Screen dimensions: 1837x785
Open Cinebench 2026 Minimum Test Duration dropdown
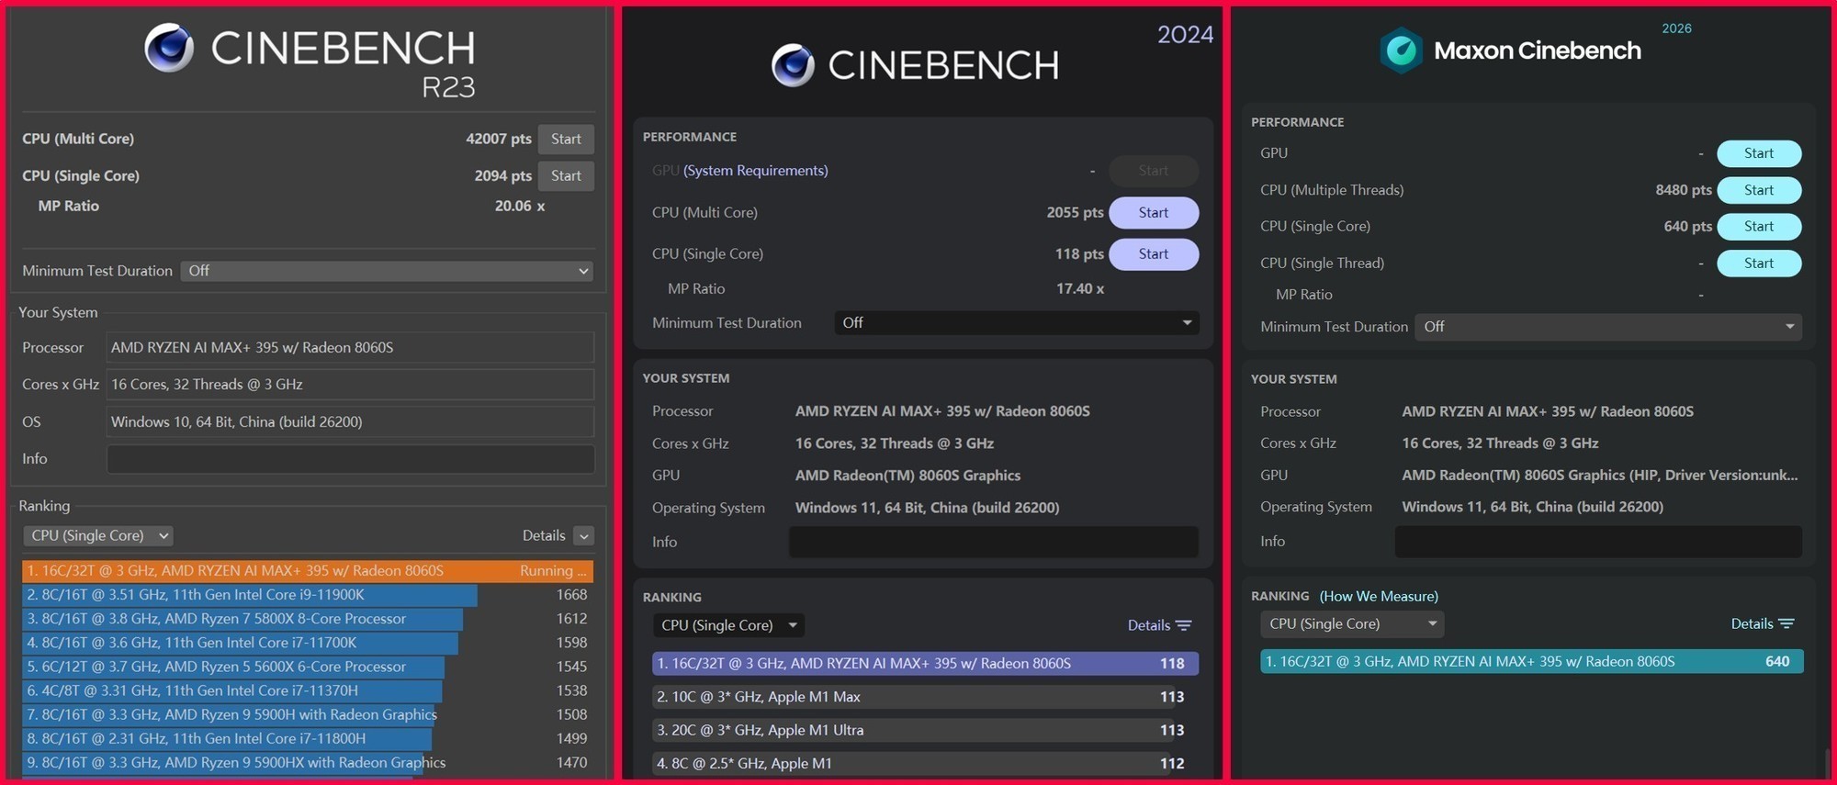(x=1608, y=327)
